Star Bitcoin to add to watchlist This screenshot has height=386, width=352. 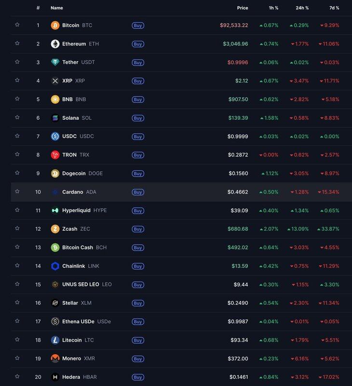(x=17, y=25)
